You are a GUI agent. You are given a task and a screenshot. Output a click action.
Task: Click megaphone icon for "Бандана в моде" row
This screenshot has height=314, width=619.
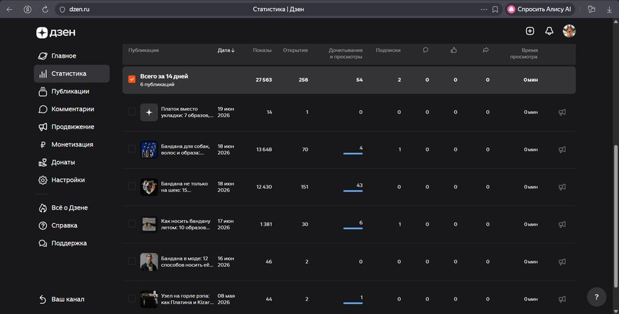click(x=562, y=262)
